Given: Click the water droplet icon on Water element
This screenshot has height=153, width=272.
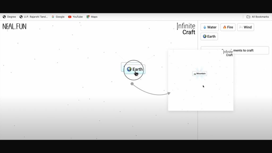Looking at the screenshot, I should [205, 27].
